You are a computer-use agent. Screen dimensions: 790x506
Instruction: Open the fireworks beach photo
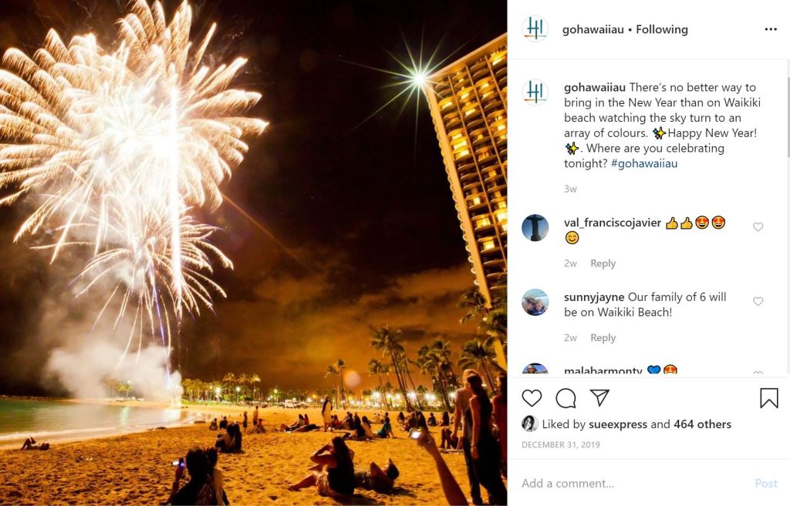[253, 253]
